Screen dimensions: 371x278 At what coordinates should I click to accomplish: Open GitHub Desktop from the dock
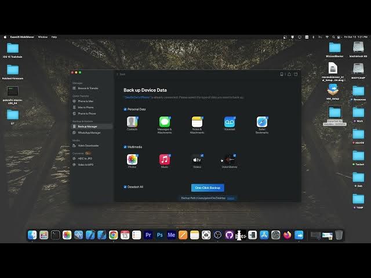230,235
